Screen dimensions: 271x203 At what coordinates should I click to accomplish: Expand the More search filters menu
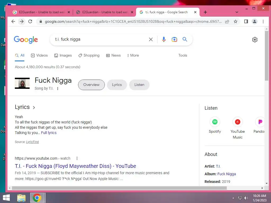133,56
